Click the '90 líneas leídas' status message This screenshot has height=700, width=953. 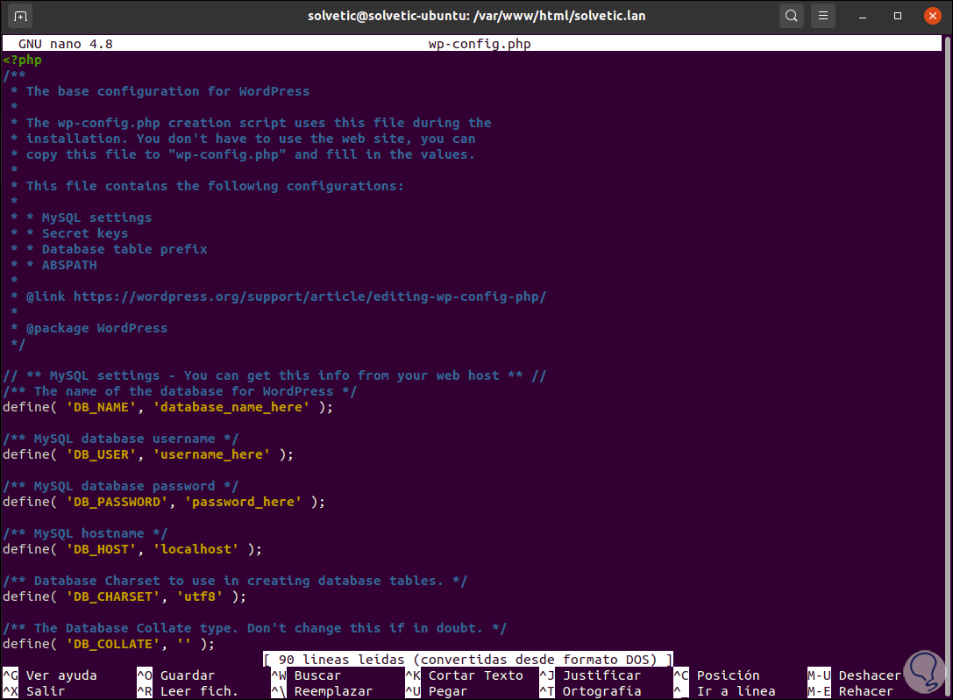[465, 659]
